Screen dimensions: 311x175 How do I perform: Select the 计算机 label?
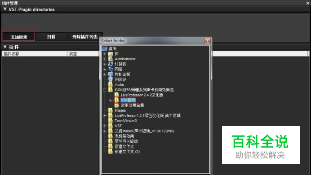point(120,64)
